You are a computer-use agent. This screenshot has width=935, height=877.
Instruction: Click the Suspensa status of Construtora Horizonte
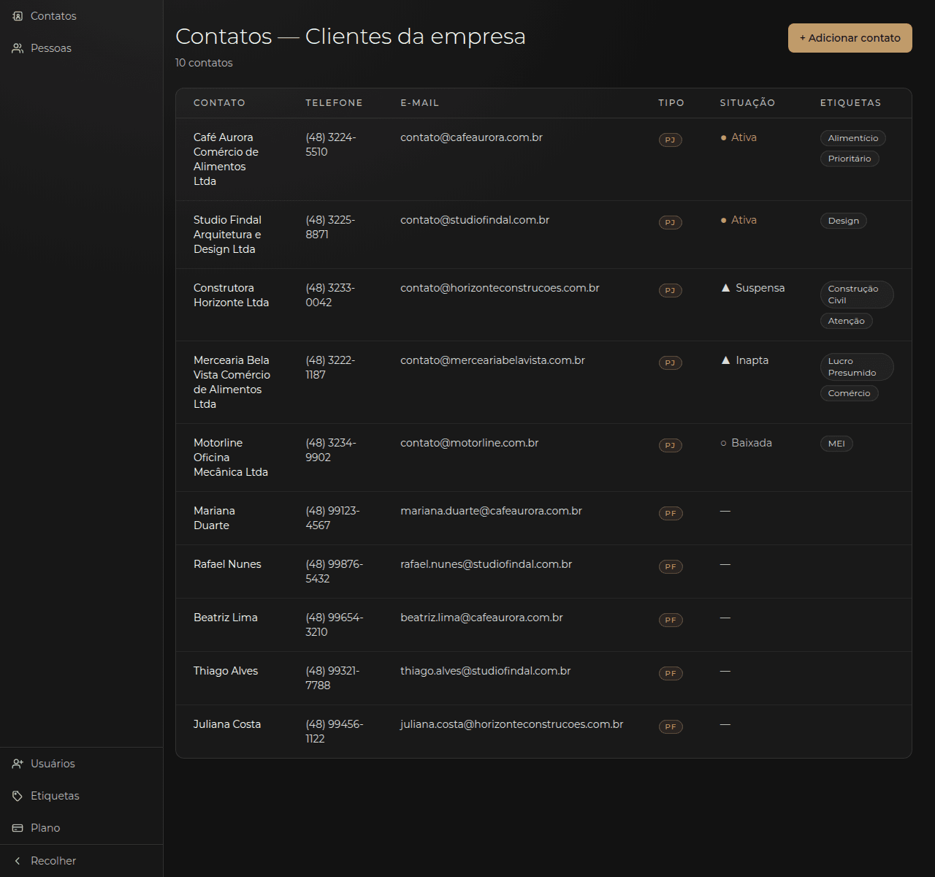click(x=753, y=288)
